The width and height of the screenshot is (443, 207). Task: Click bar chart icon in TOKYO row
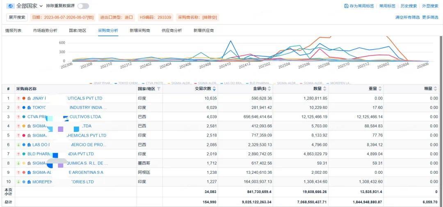pos(29,108)
